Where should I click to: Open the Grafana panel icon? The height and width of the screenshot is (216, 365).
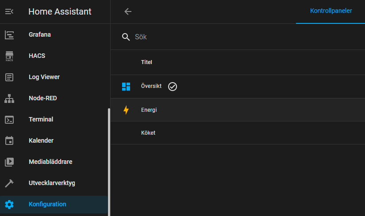(9, 35)
